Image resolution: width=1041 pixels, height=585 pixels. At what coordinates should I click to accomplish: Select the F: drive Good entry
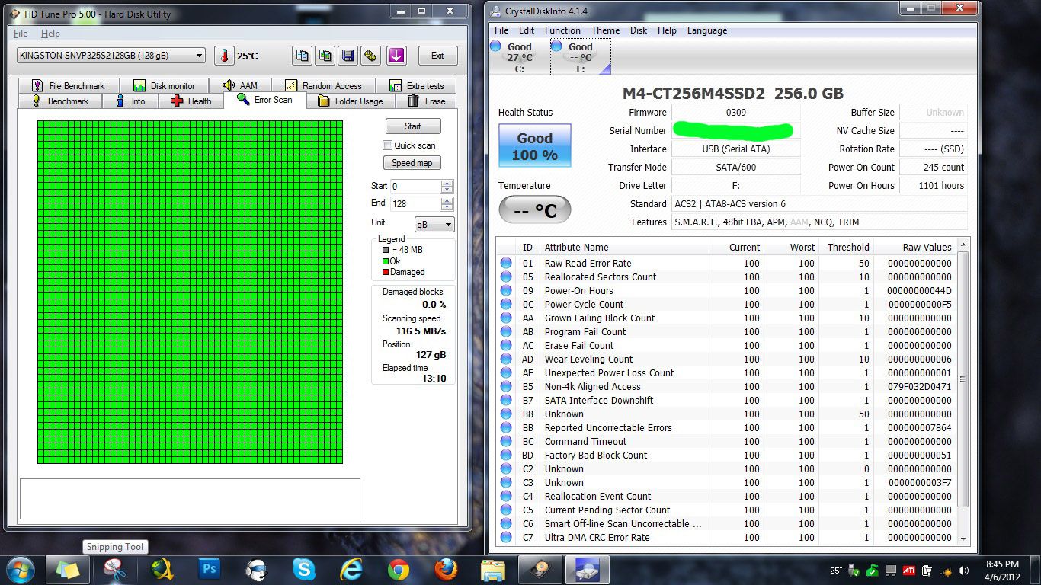581,57
